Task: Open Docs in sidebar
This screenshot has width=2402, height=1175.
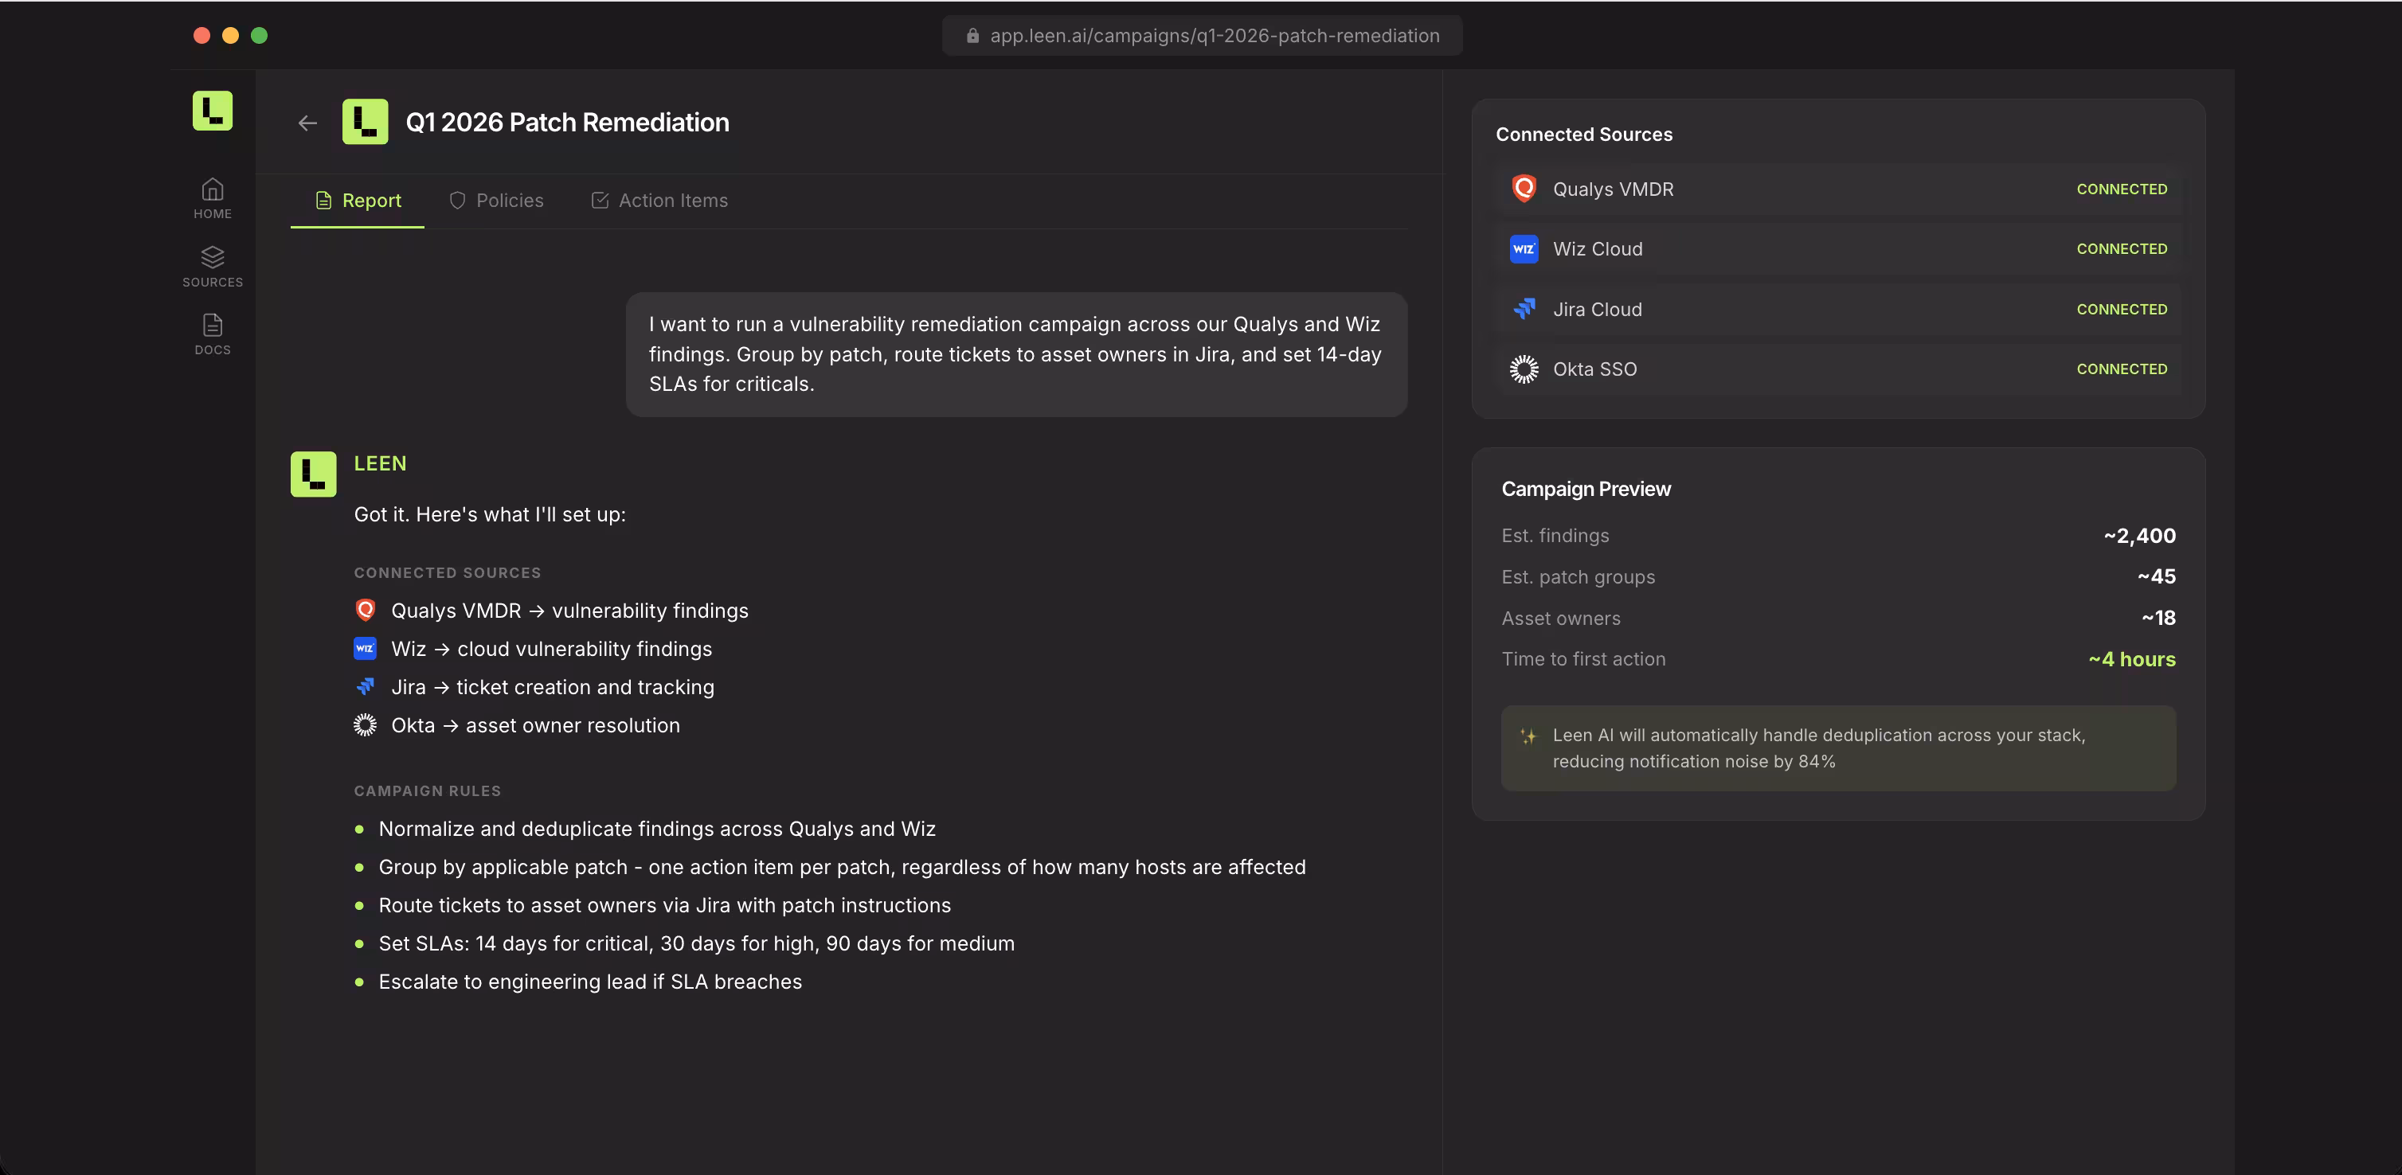Action: pyautogui.click(x=213, y=334)
